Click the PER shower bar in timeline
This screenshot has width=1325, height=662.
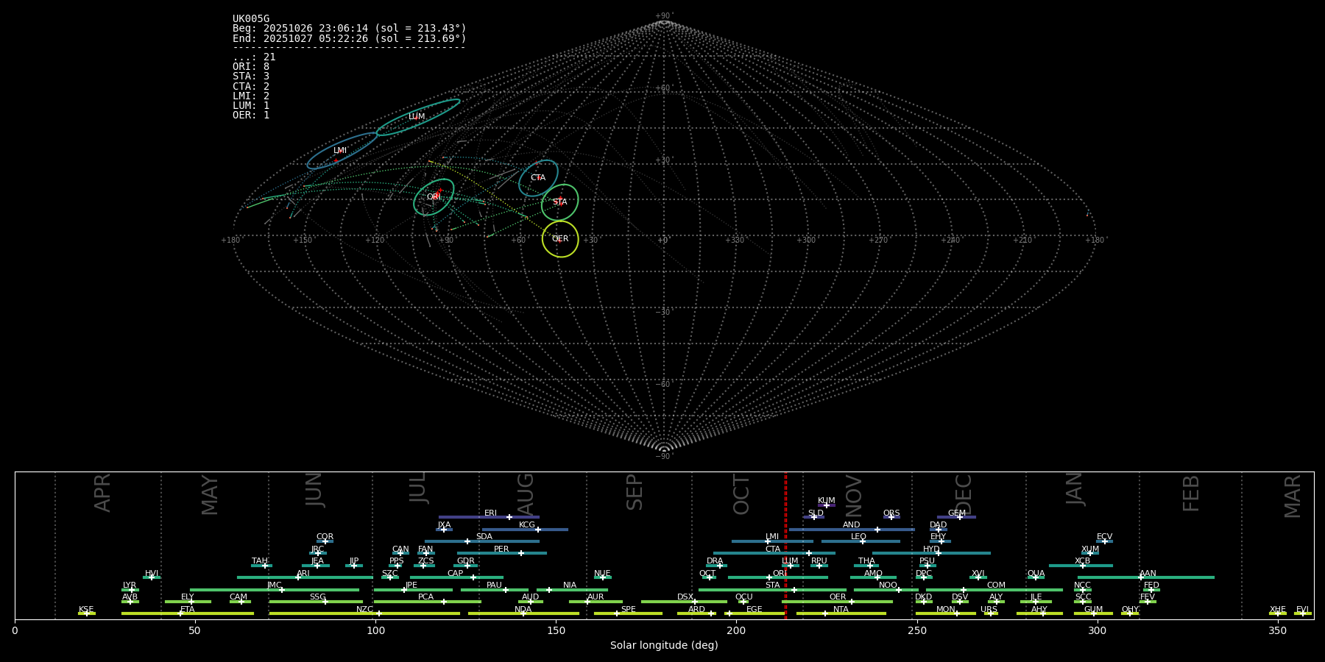point(501,553)
